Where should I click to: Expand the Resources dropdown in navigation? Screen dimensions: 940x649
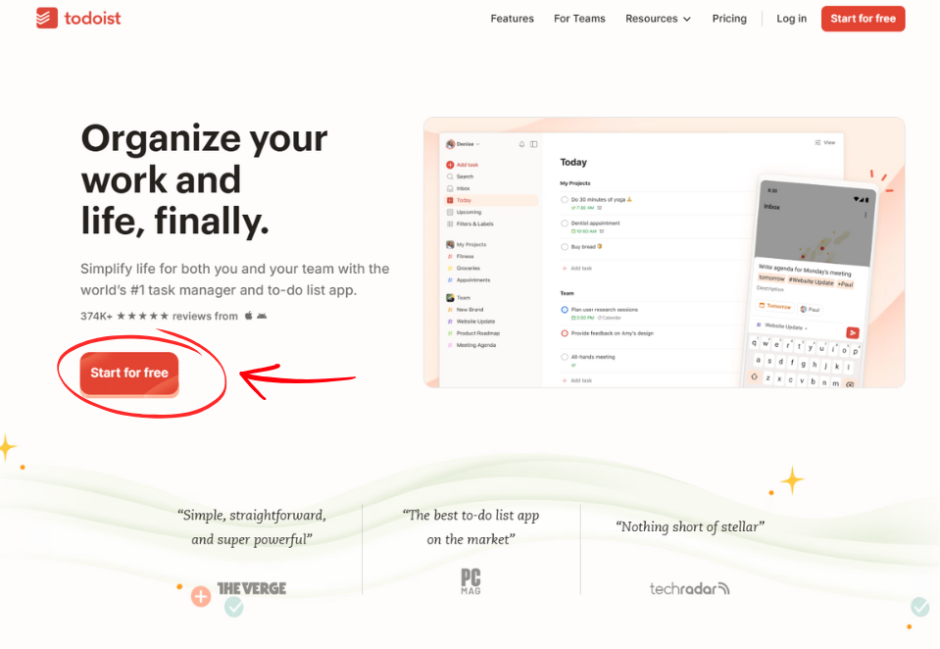click(x=659, y=19)
